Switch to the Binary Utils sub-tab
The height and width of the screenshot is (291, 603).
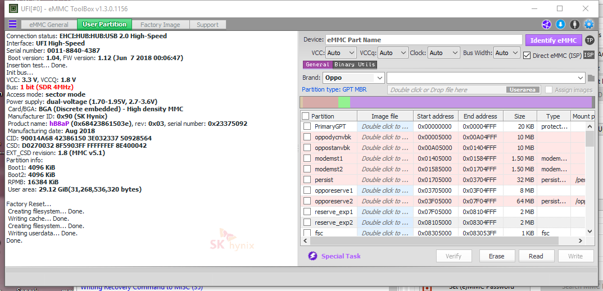point(355,65)
